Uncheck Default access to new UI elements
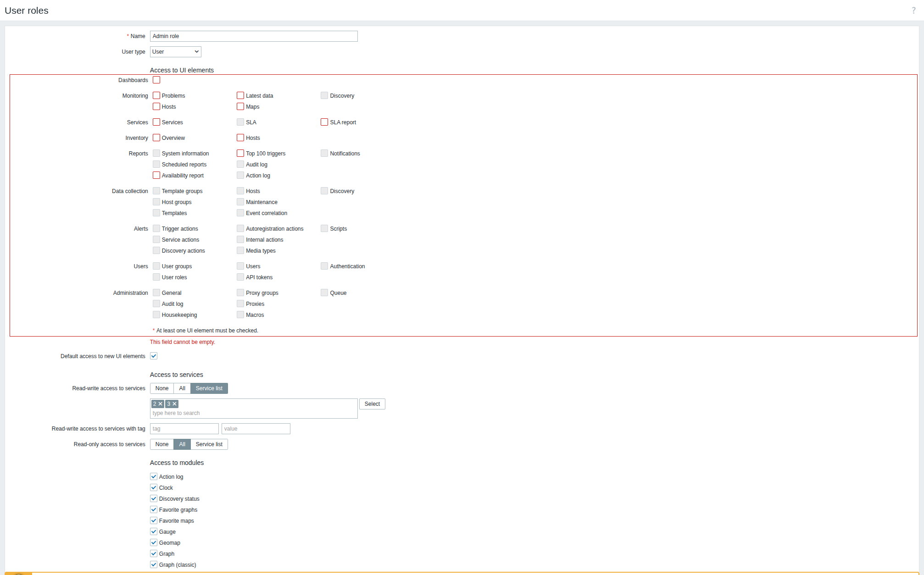The height and width of the screenshot is (575, 924). 154,356
